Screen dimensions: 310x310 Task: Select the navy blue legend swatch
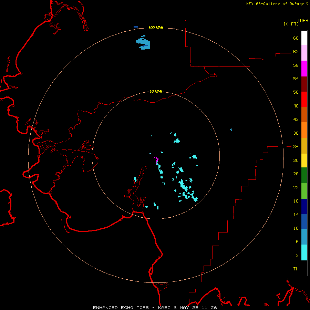tap(304, 206)
